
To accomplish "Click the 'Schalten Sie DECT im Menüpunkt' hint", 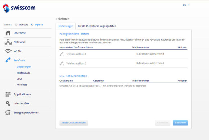I will click(x=103, y=86).
